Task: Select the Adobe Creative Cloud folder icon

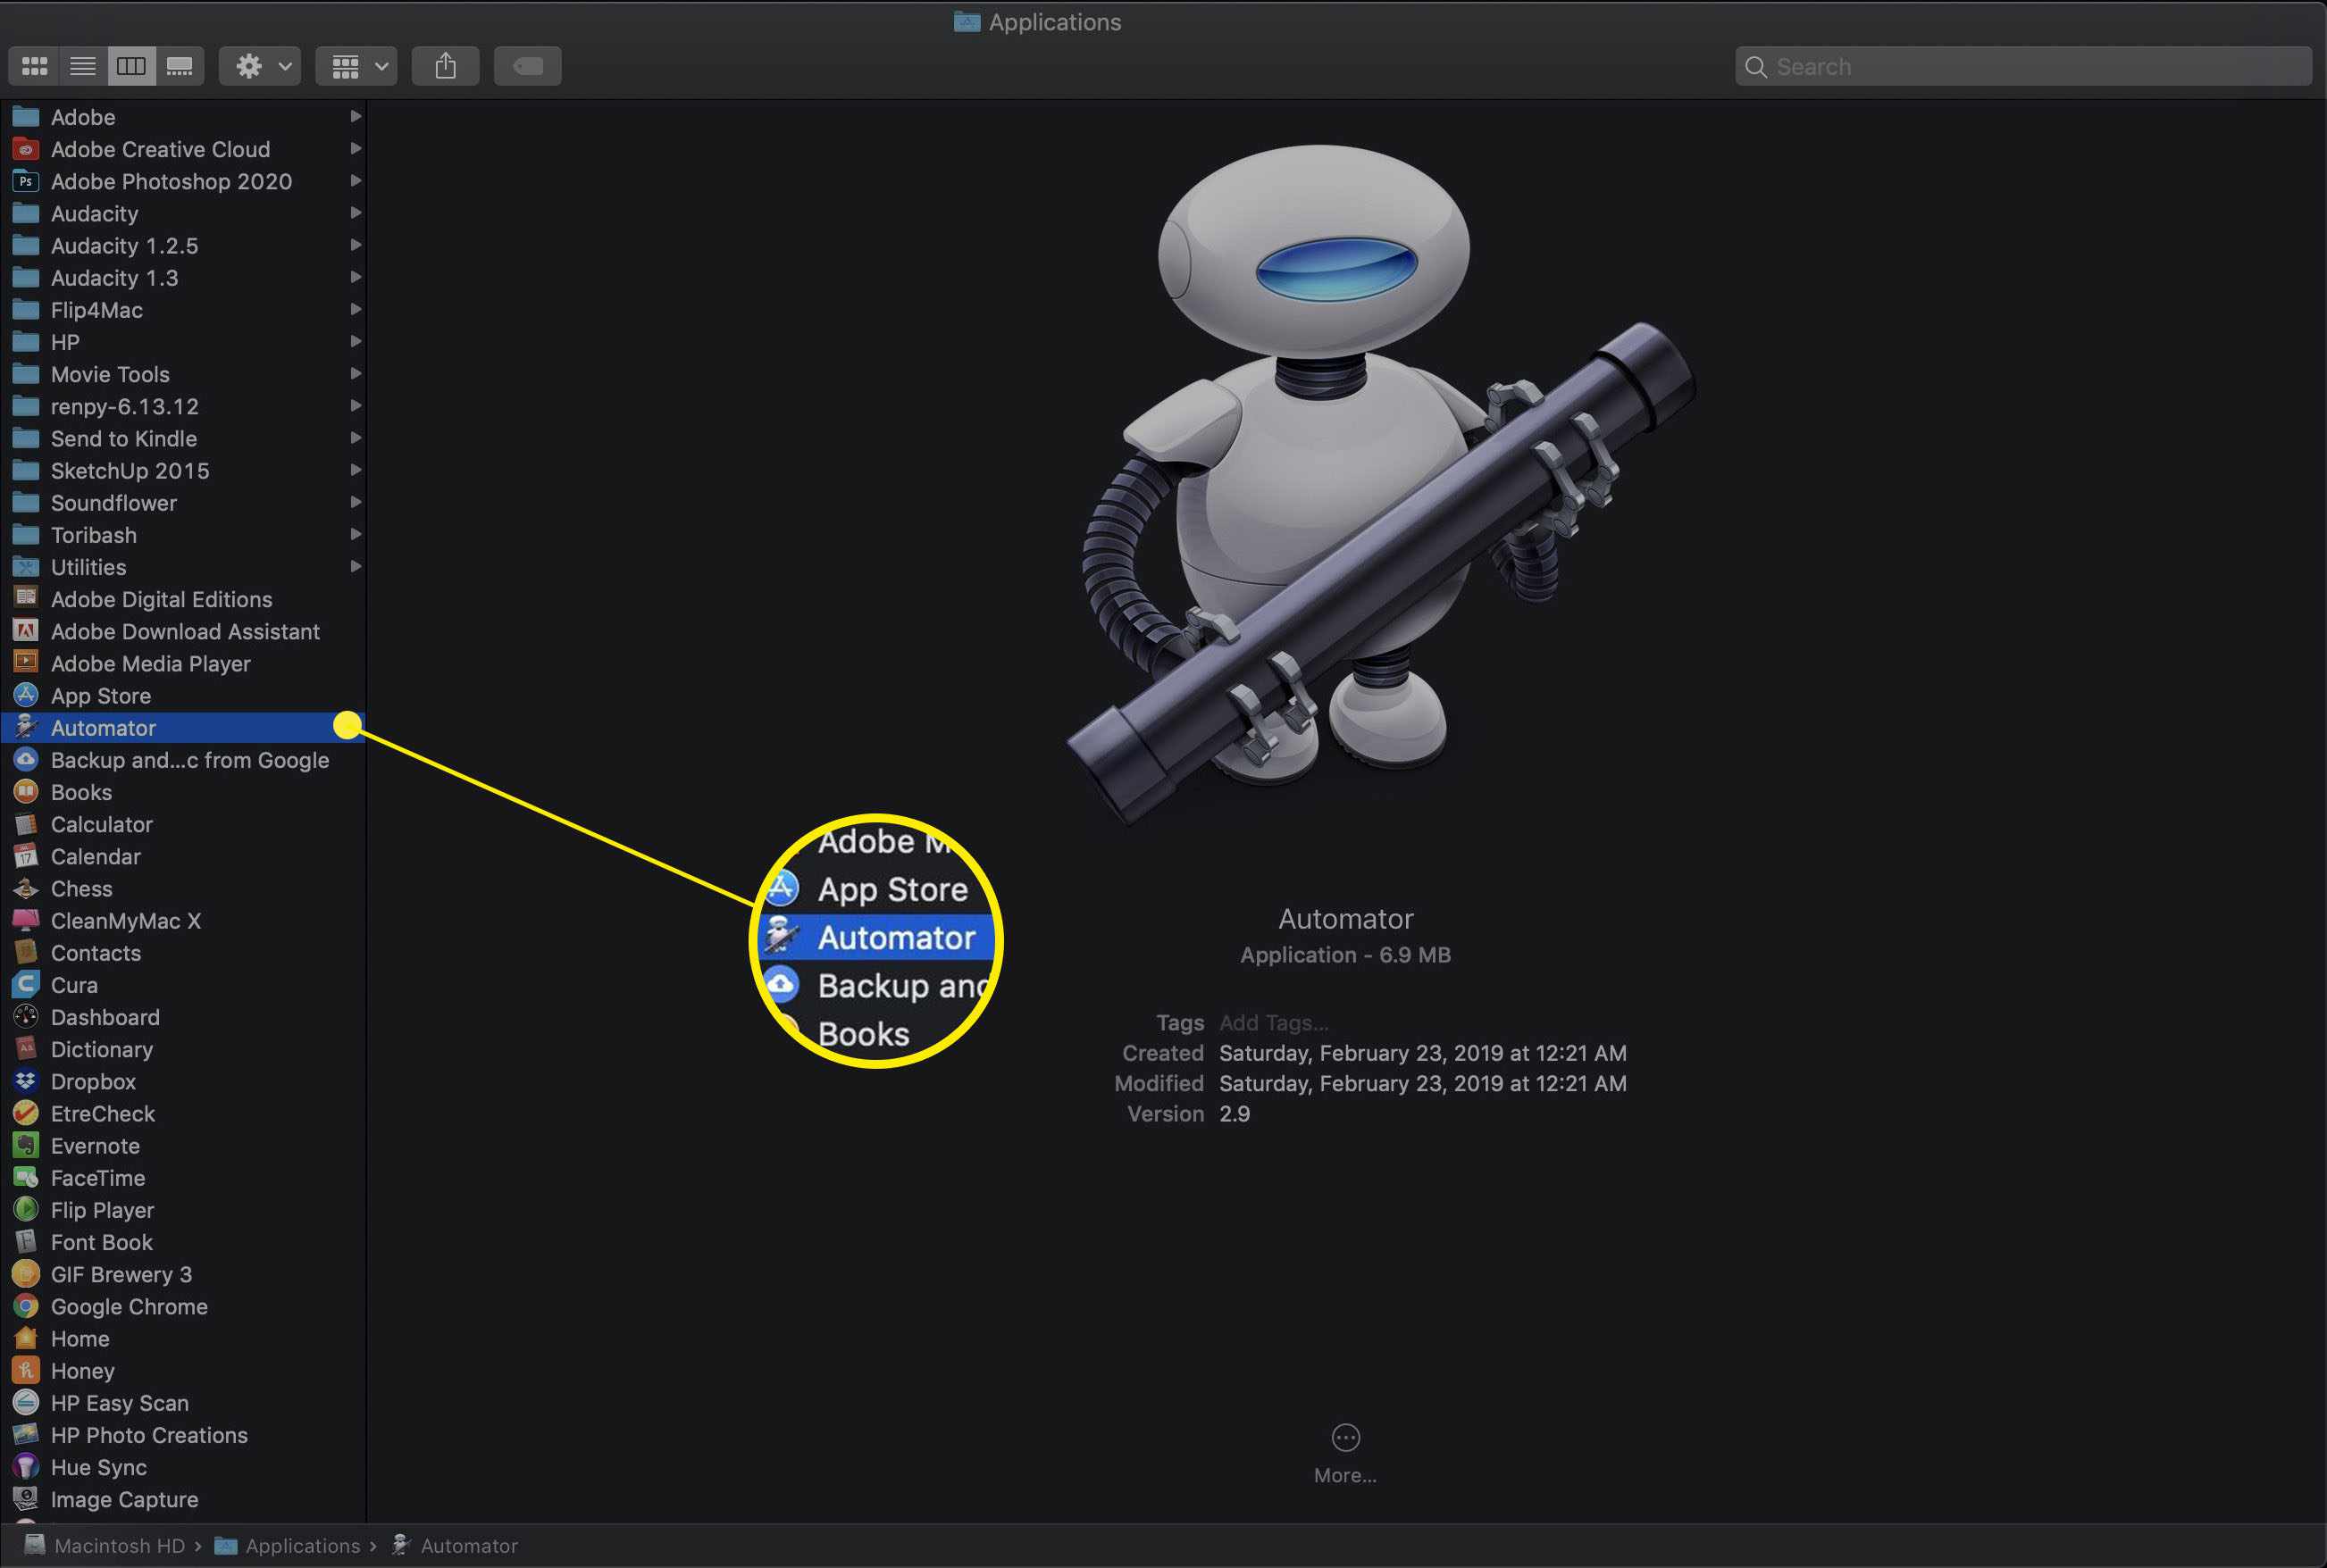Action: coord(26,149)
